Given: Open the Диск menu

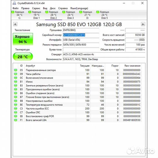Looking at the screenshot, I should pyautogui.click(x=53, y=8).
